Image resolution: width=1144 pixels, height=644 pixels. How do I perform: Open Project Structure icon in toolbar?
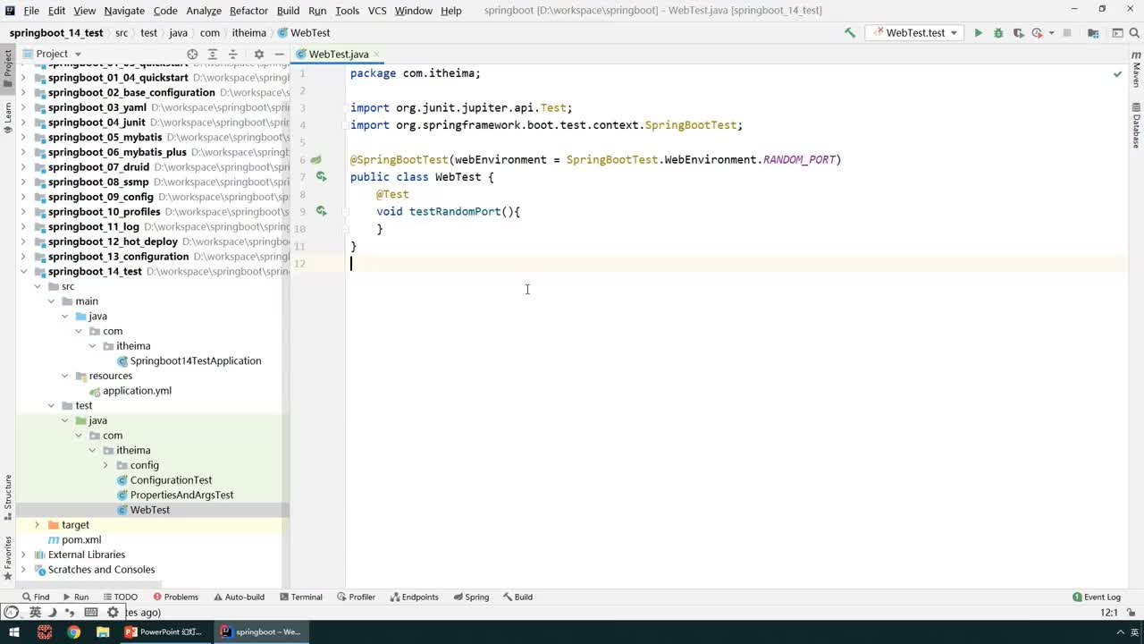click(x=1093, y=33)
